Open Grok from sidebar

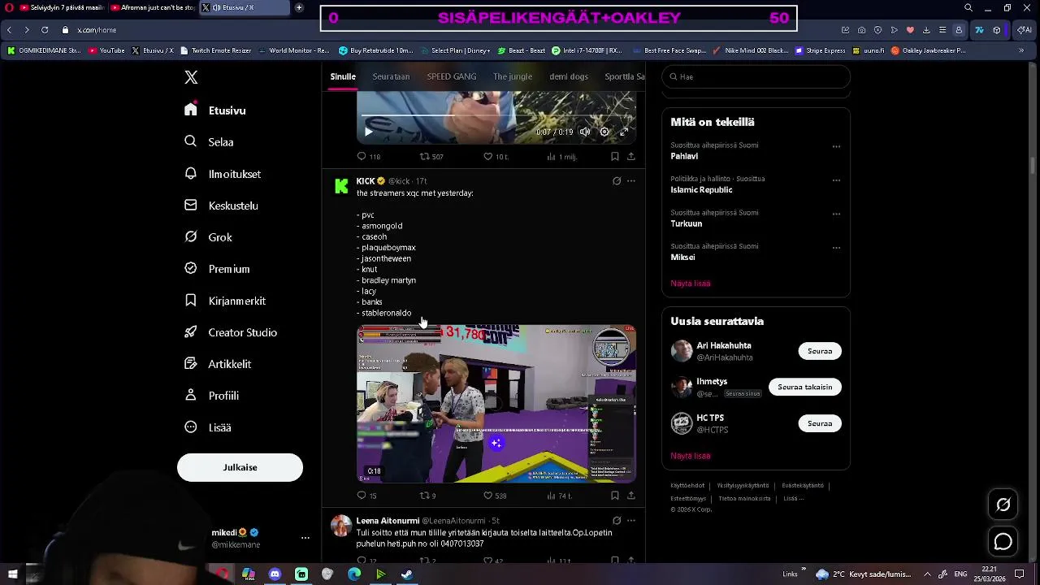click(x=208, y=237)
